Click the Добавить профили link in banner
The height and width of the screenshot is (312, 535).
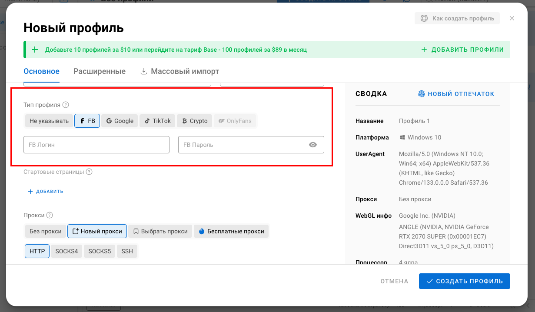[462, 50]
